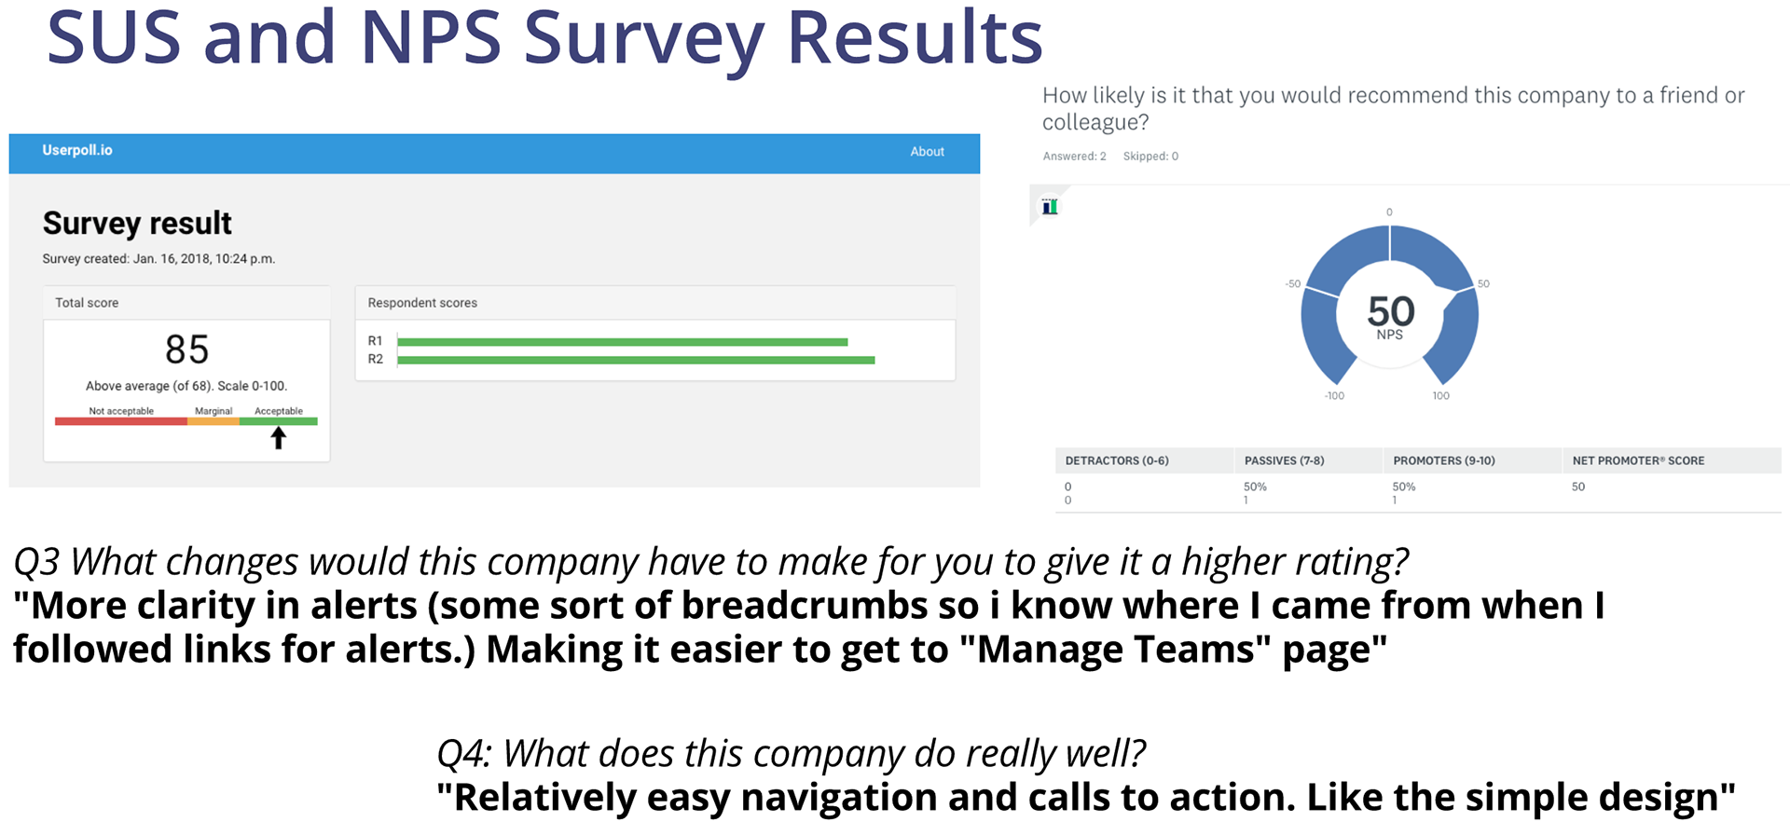
Task: Click the 50 NPS value in the gauge center
Action: pos(1390,311)
